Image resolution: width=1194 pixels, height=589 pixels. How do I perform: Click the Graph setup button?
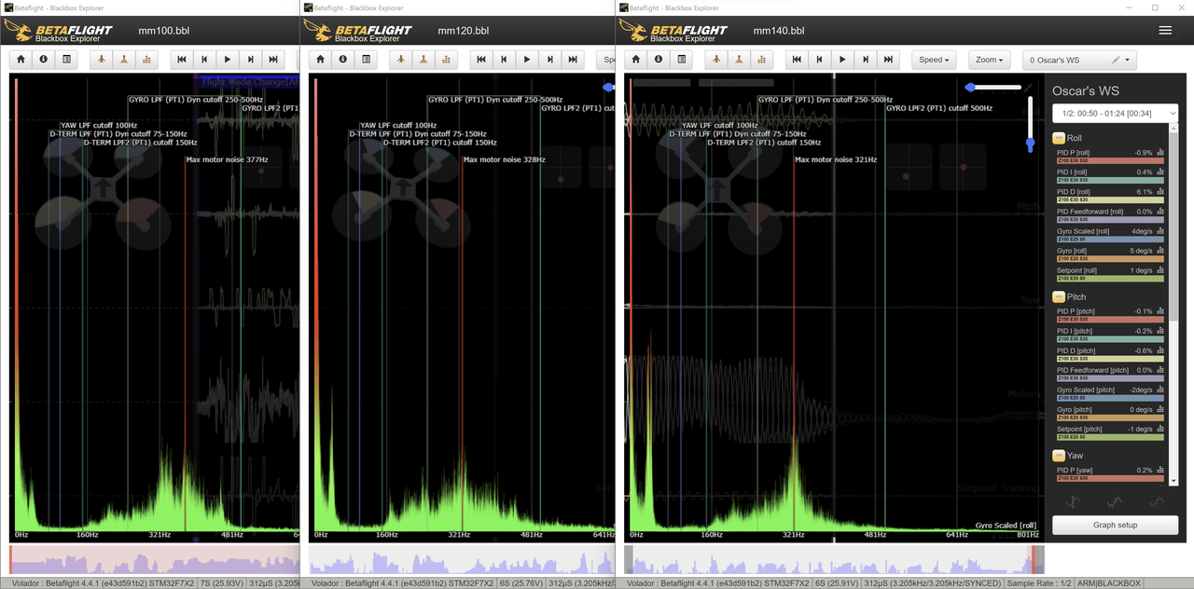pos(1115,525)
